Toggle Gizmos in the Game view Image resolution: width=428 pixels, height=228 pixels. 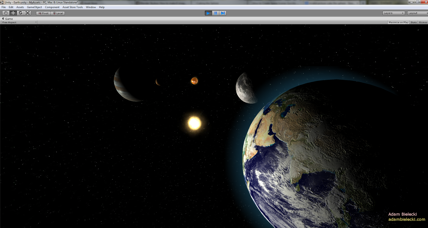[x=423, y=22]
